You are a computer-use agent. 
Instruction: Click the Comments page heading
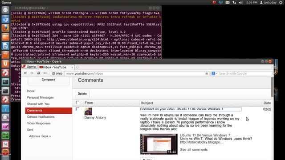coord(90,80)
